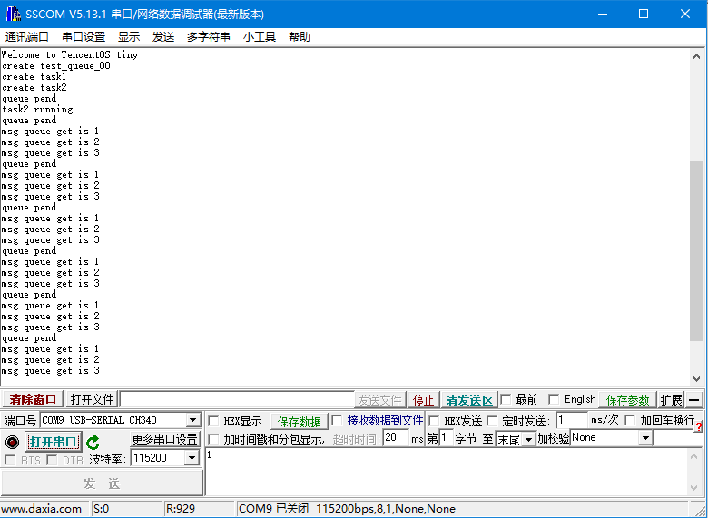Screen dimensions: 708x518
Task: Click the 清除窗口 clear window button
Action: tap(33, 399)
